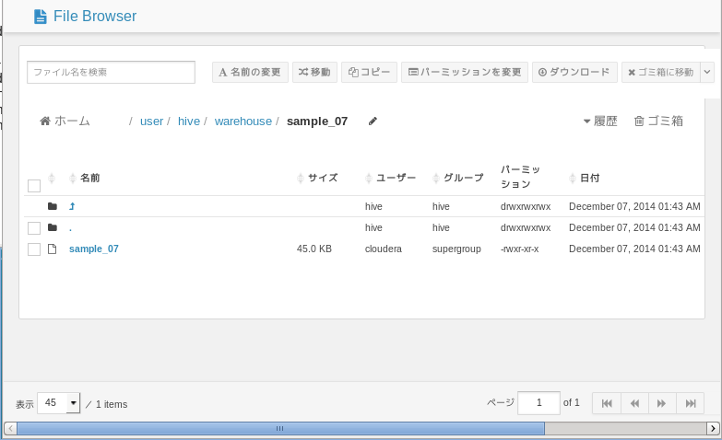722x440 pixels.
Task: Click the 45.0 KB size cell
Action: click(314, 249)
